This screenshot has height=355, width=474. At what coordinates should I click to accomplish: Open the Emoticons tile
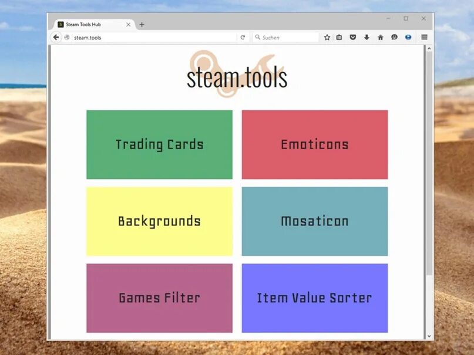click(x=315, y=144)
